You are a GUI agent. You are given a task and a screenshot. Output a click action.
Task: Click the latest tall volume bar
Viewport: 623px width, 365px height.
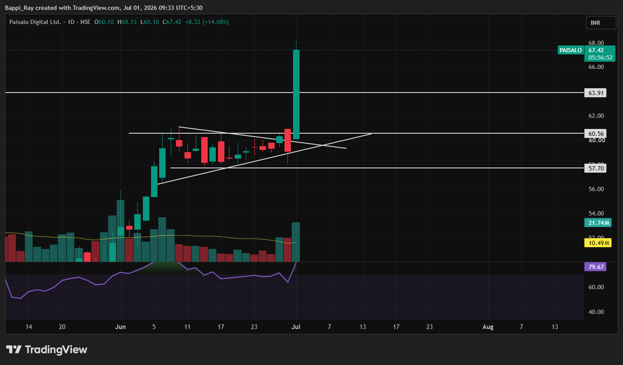point(296,242)
